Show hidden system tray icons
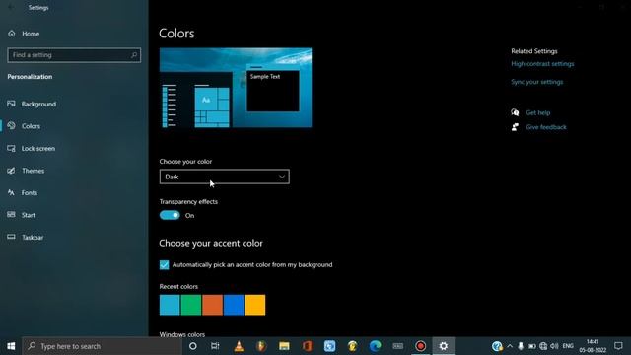631x355 pixels. click(x=510, y=346)
